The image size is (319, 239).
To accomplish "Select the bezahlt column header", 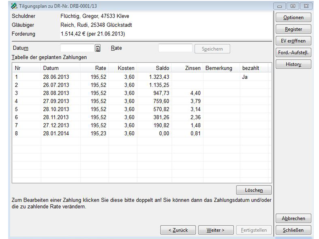I will (x=254, y=68).
